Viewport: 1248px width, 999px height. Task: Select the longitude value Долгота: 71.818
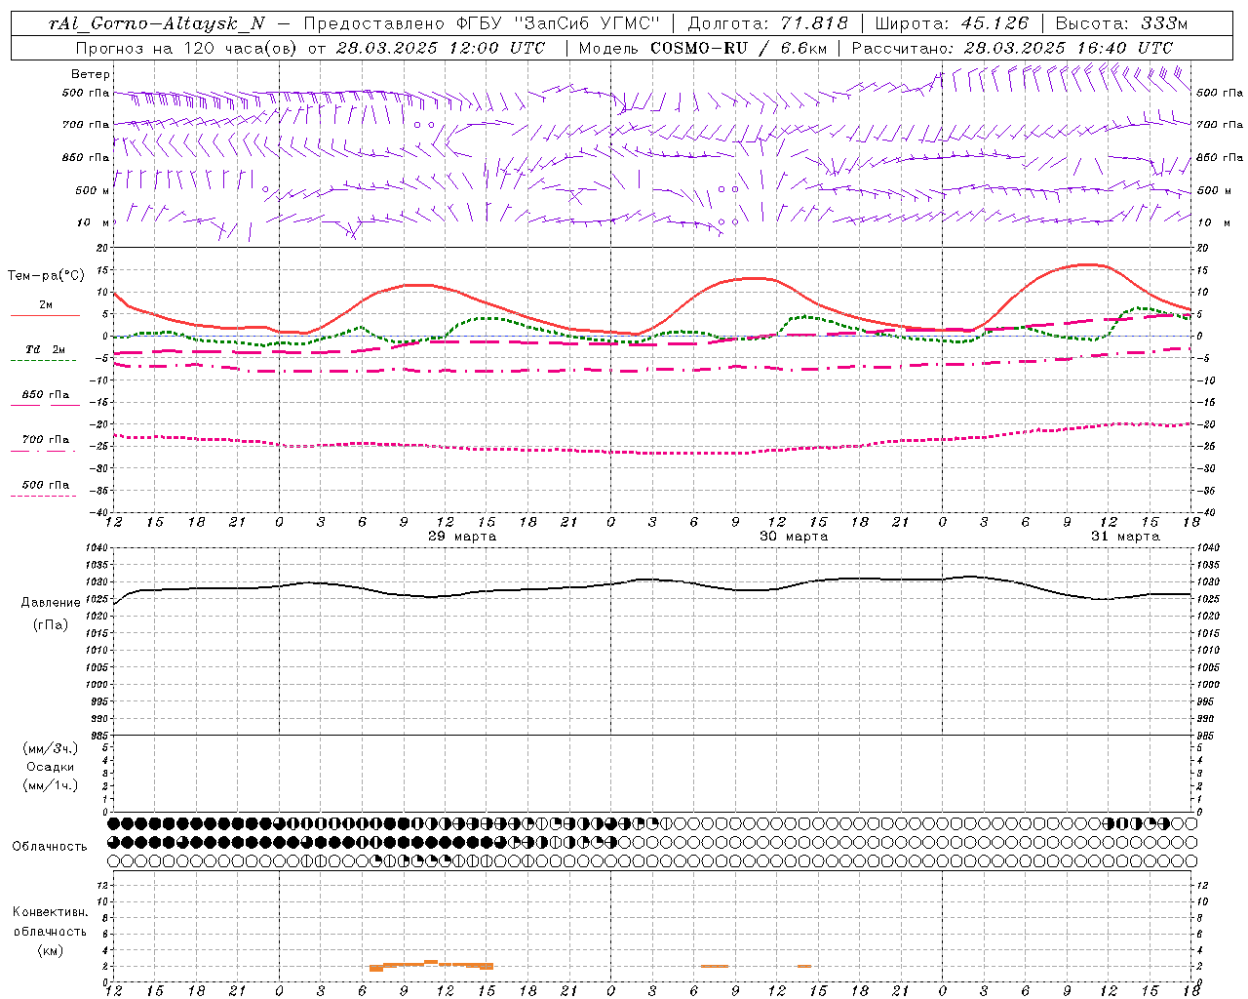pyautogui.click(x=768, y=24)
